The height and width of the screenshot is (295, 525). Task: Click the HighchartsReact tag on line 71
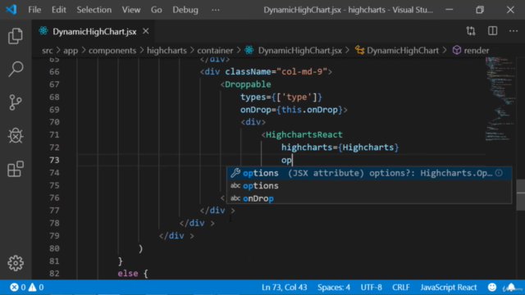304,134
